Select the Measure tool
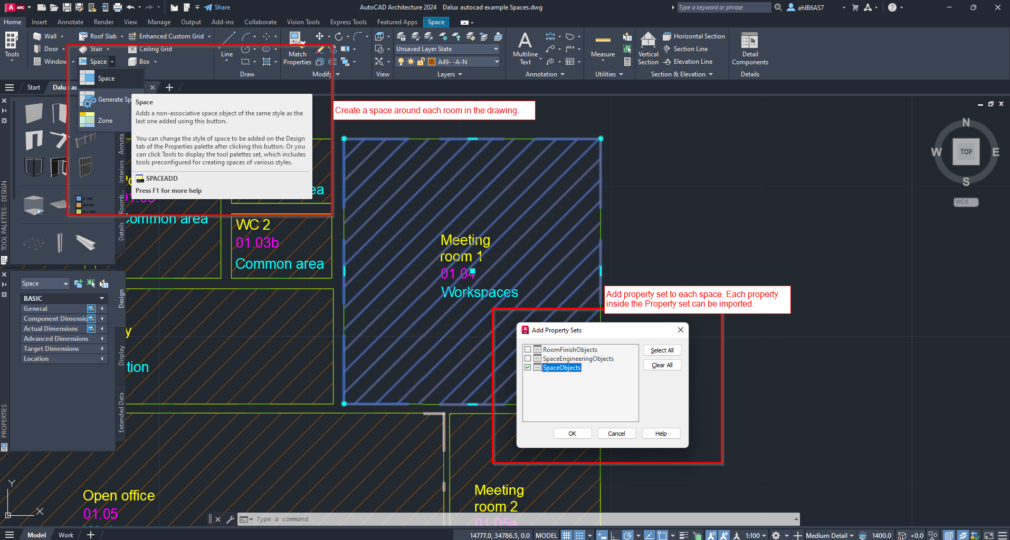 603,41
